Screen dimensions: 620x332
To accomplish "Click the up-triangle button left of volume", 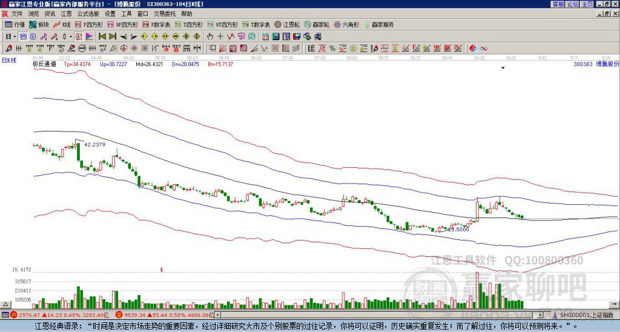I will (x=5, y=304).
